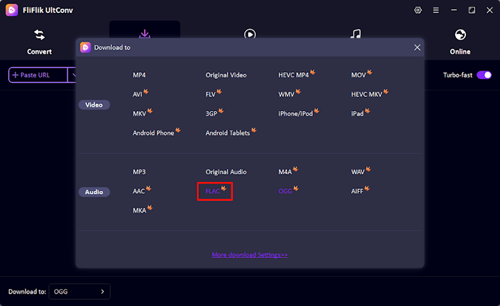Open the Download tab icon
Screen dimensions: 500x306
(145, 34)
